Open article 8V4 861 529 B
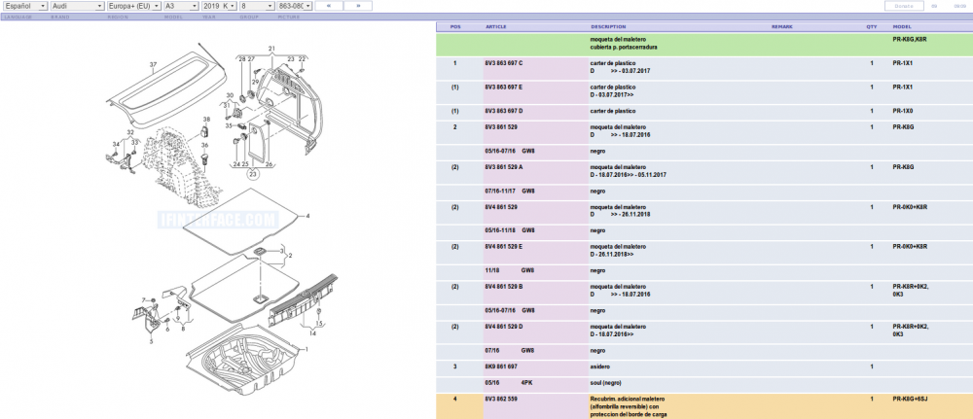Viewport: 973px width, 419px height. tap(504, 287)
